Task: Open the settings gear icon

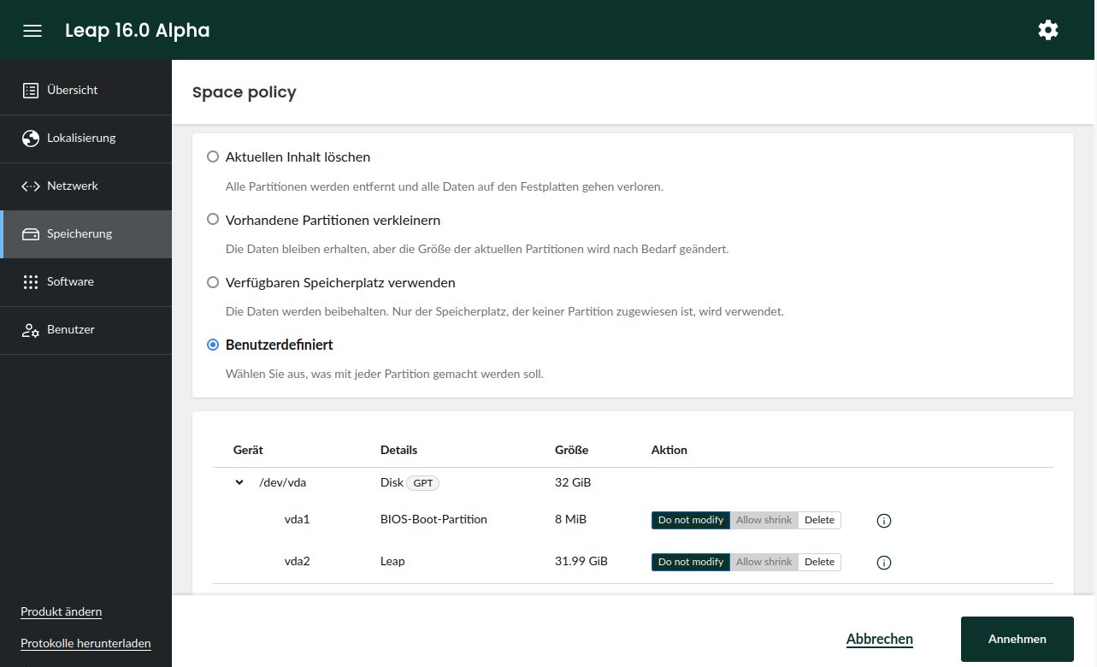Action: click(x=1047, y=30)
